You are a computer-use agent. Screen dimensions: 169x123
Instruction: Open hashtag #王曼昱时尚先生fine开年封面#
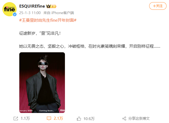tap(48, 20)
